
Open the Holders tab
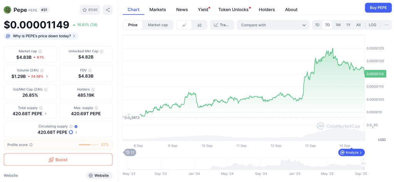pos(267,10)
